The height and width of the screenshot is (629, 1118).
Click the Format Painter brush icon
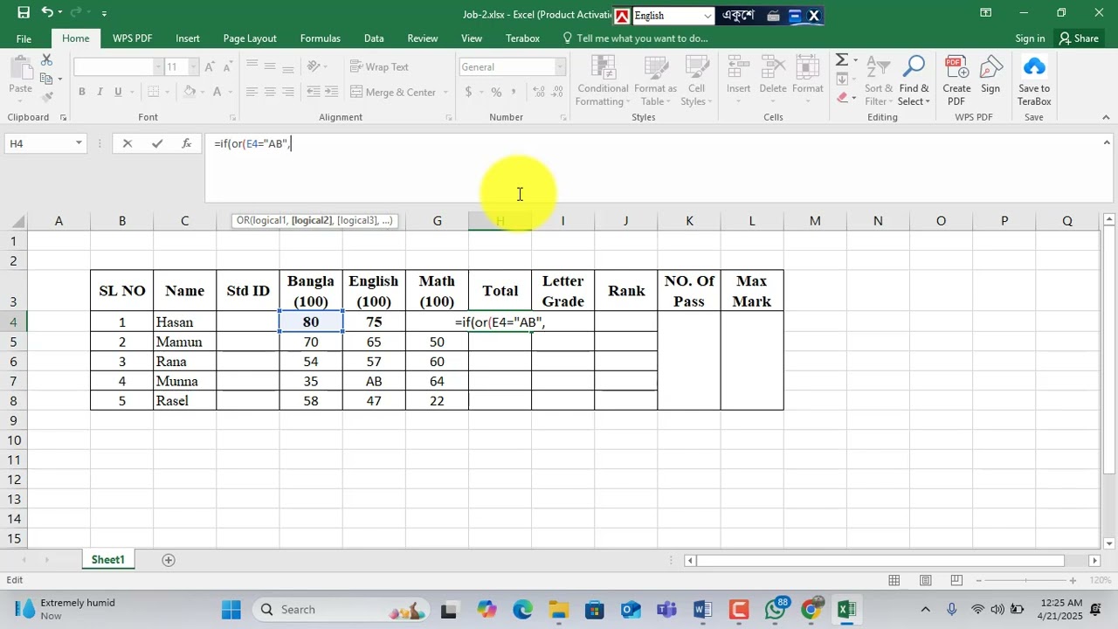(x=46, y=98)
